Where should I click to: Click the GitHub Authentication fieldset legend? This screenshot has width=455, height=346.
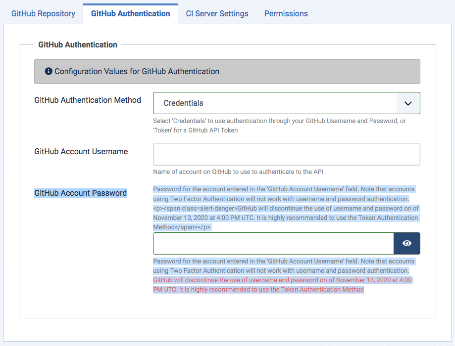pos(78,44)
